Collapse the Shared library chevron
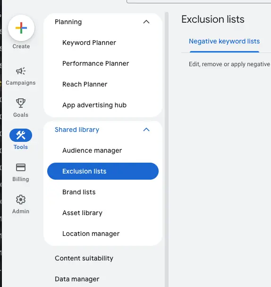The image size is (271, 287). (146, 130)
